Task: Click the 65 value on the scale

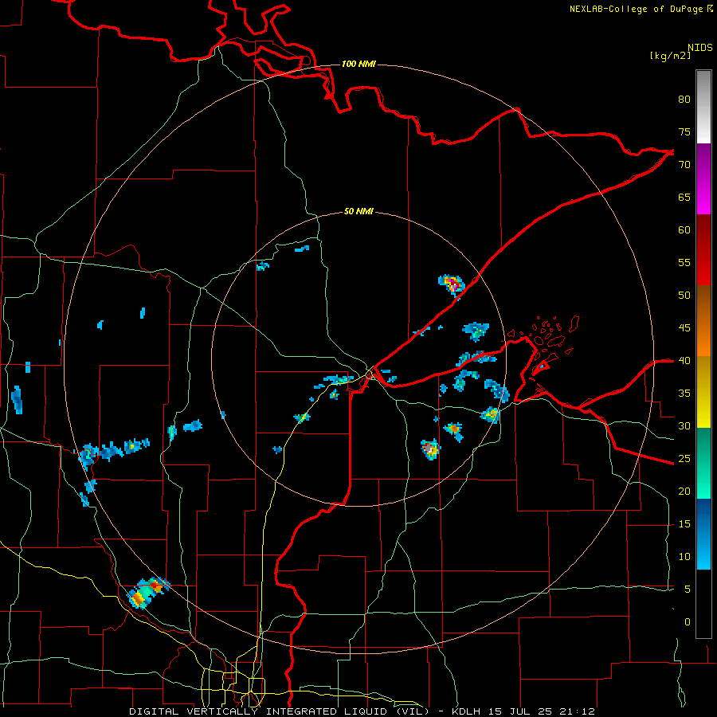Action: pyautogui.click(x=684, y=197)
